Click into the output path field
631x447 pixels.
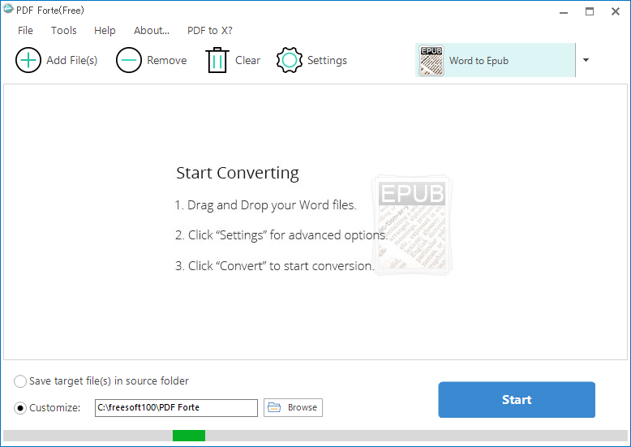[176, 408]
